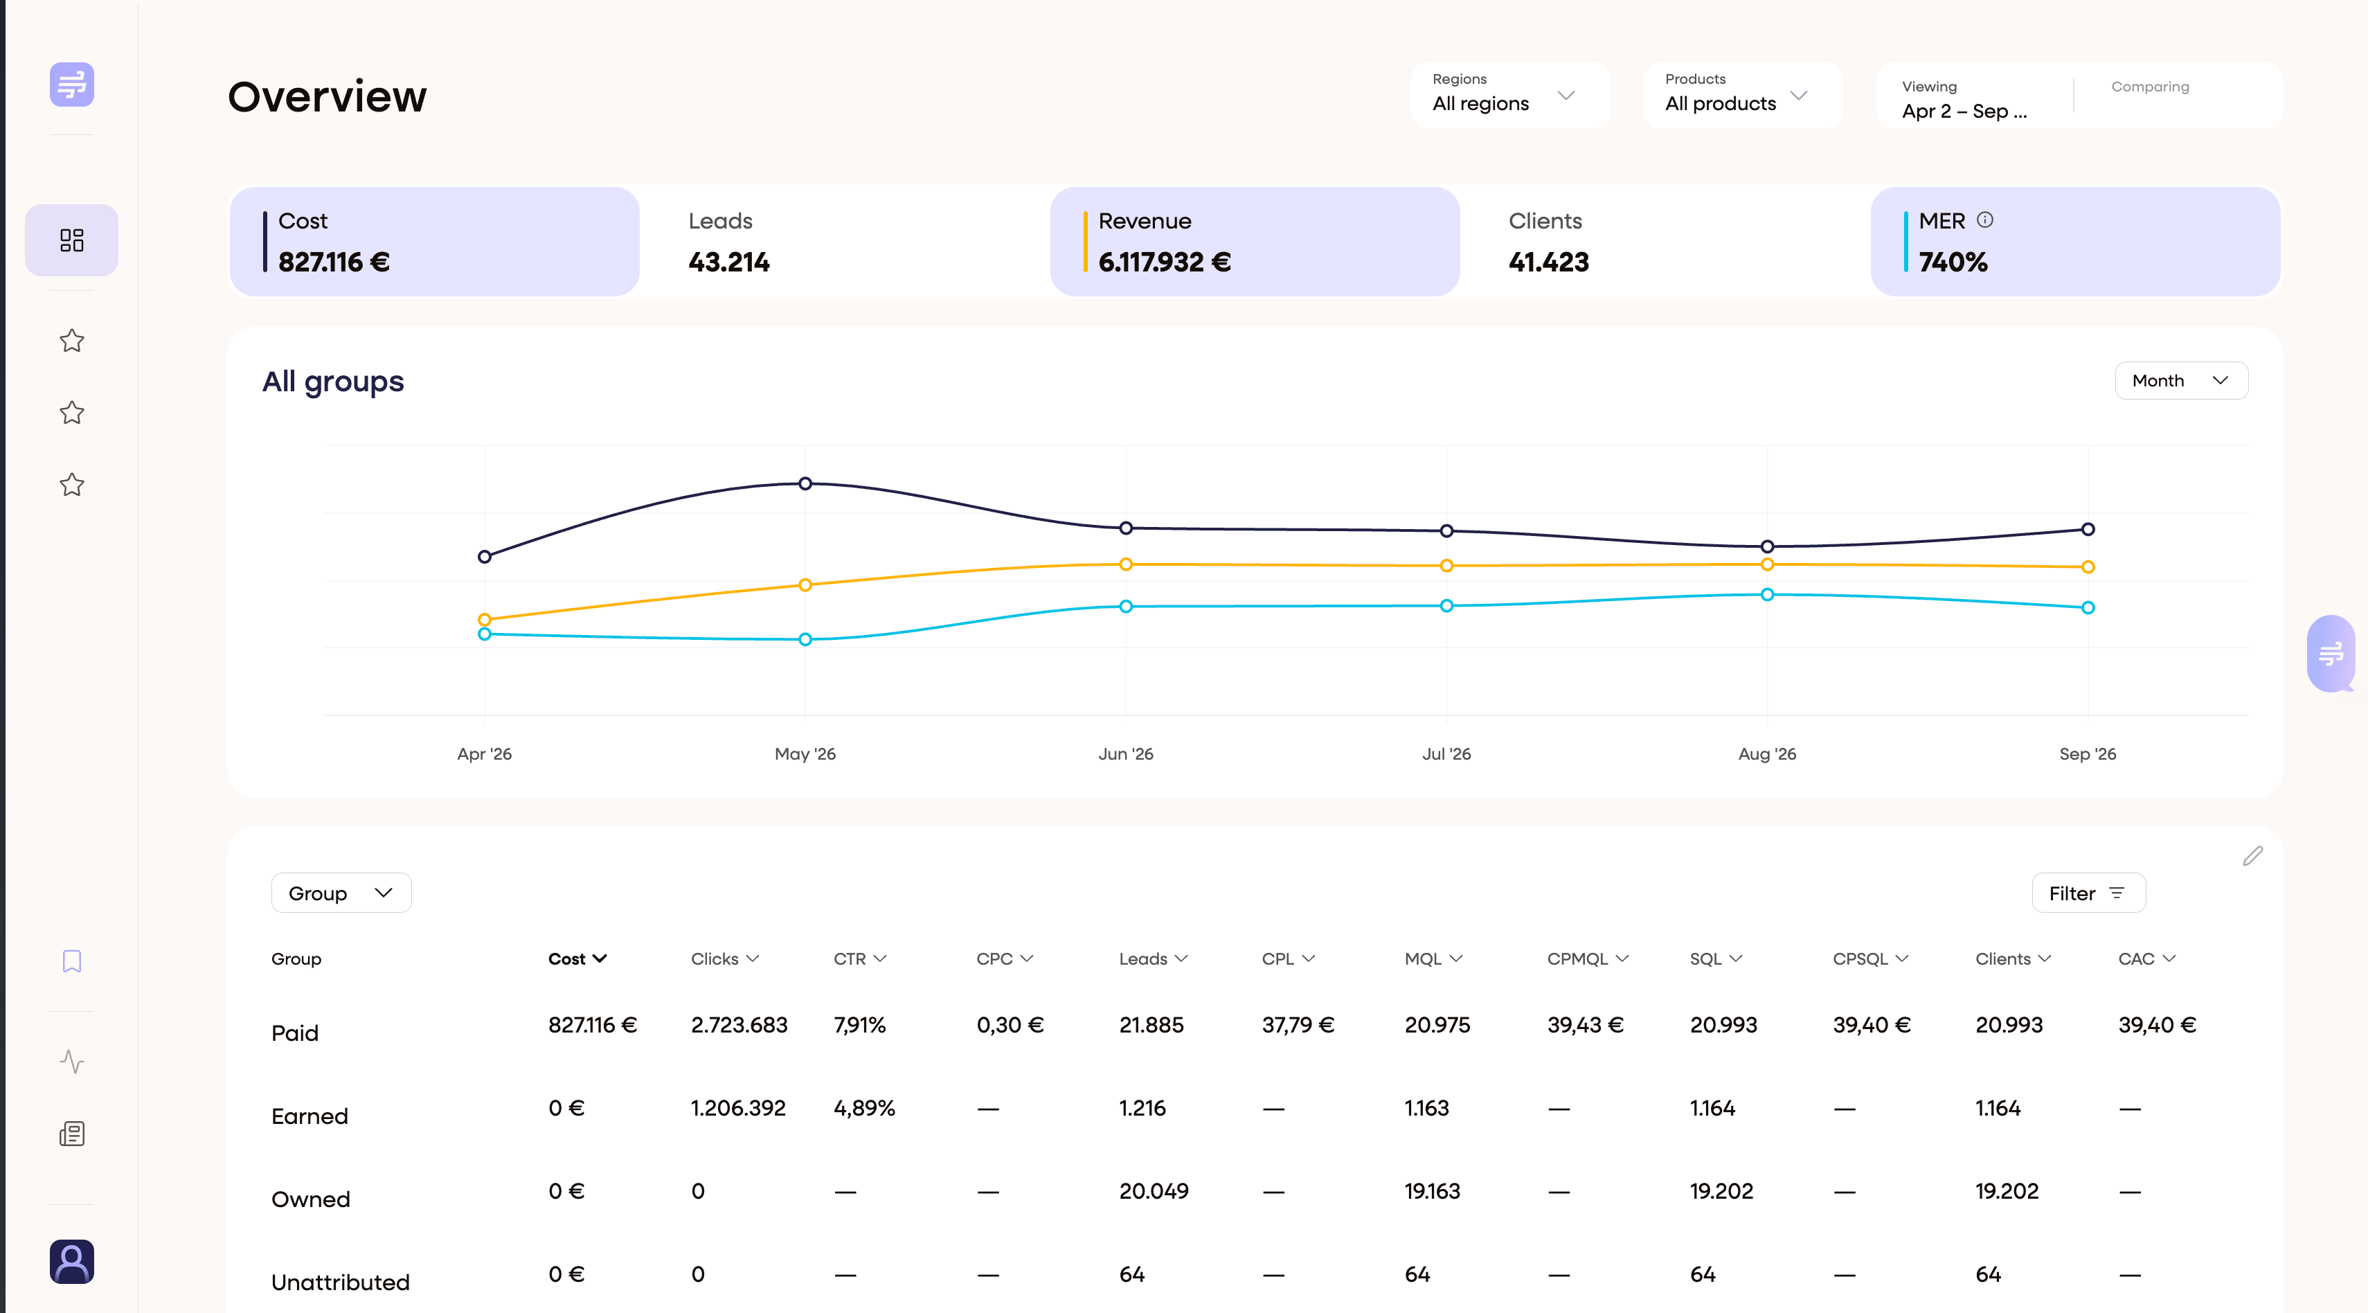Toggle the Leads metric card
Viewport: 2368px width, 1313px height.
coord(844,242)
